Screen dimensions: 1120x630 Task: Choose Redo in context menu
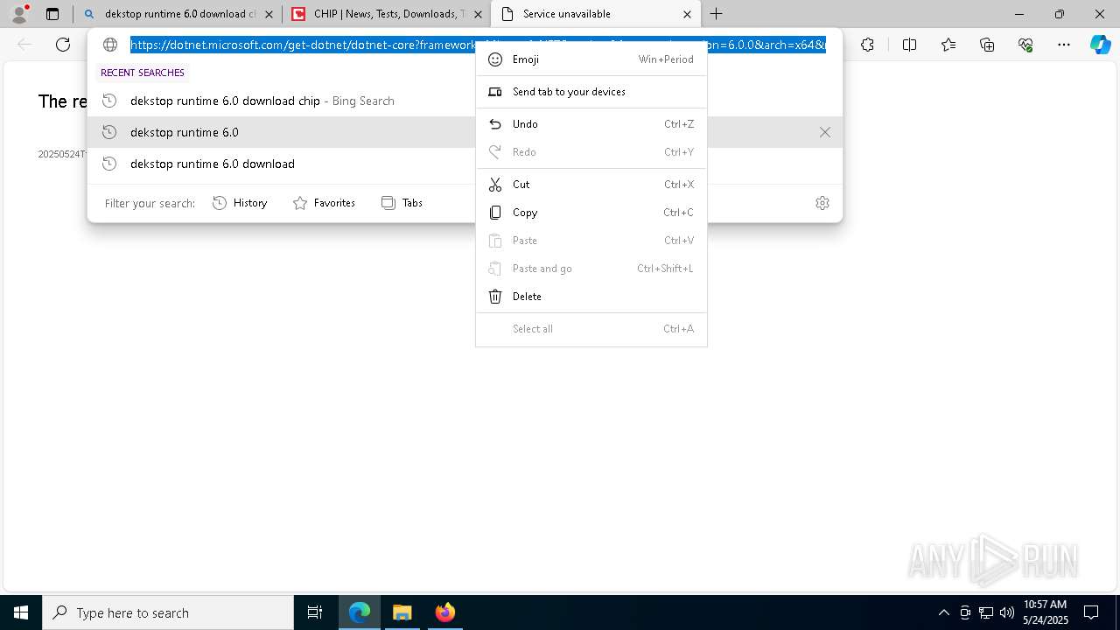coord(591,152)
